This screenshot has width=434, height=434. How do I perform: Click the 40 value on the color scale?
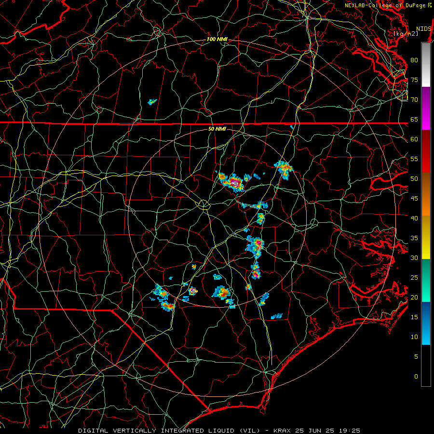414,218
